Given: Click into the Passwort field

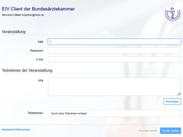Looking at the screenshot, I should [114, 50].
